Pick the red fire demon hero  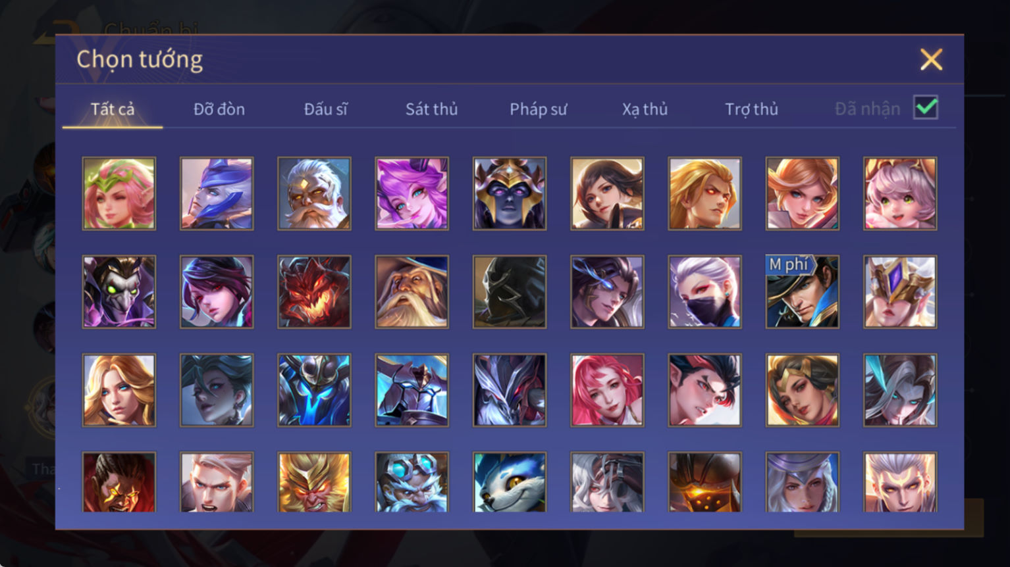pos(314,292)
